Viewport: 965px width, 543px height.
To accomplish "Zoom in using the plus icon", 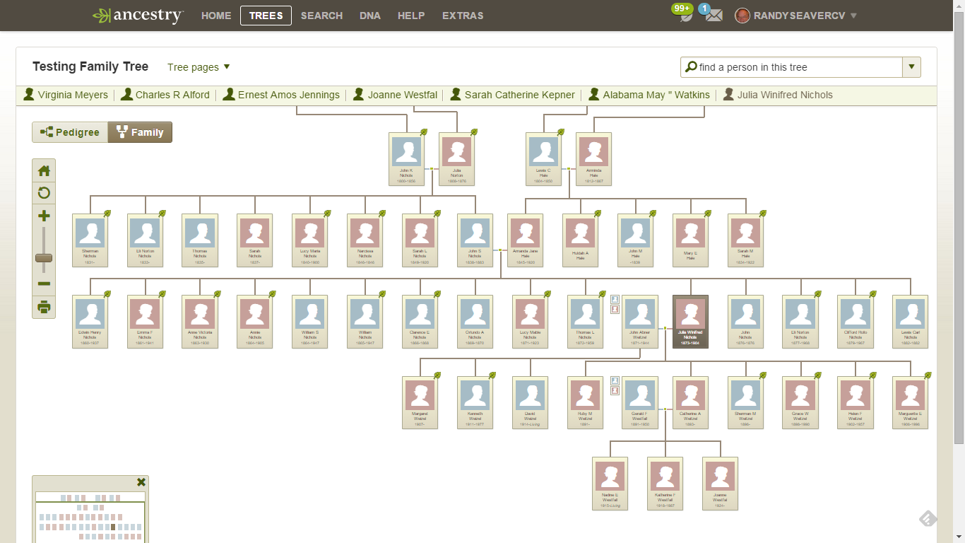I will click(44, 216).
